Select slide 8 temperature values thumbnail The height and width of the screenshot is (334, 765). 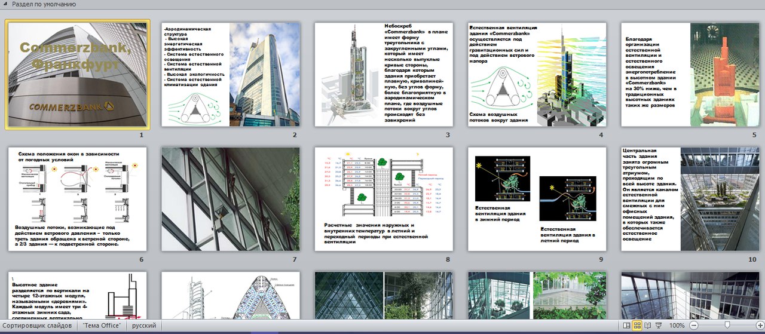tap(384, 199)
